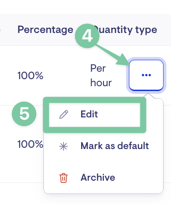Click the asterisk icon beside Mark as default
This screenshot has width=171, height=204.
click(64, 146)
